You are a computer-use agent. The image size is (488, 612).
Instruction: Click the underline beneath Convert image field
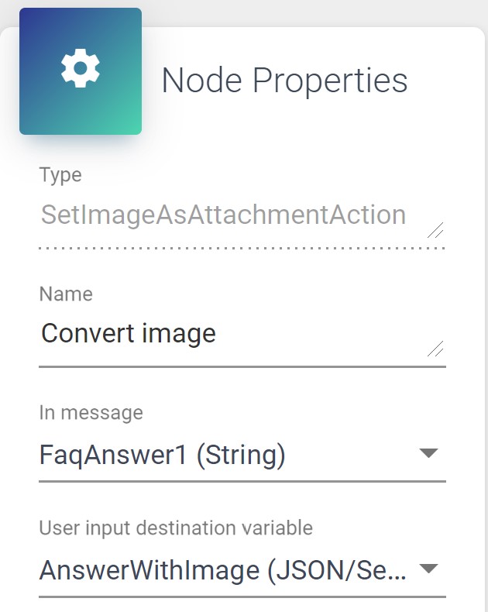242,366
